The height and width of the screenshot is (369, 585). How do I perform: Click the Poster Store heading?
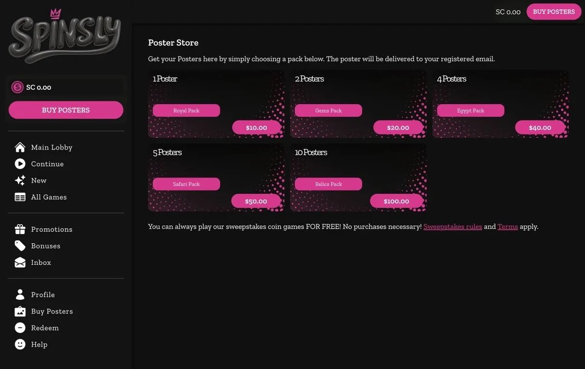pyautogui.click(x=173, y=43)
